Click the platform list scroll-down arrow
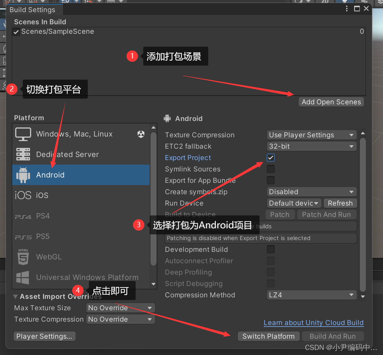The height and width of the screenshot is (355, 383). pos(154,284)
